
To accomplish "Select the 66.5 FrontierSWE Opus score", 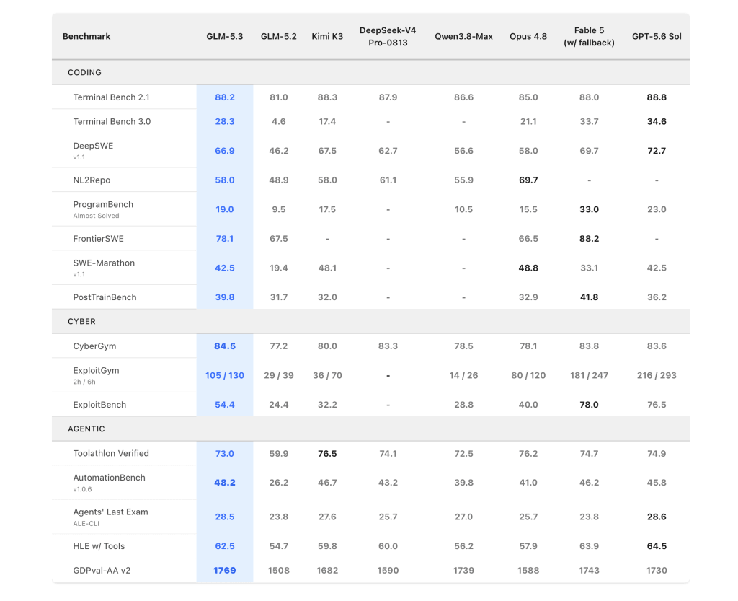I will 528,239.
